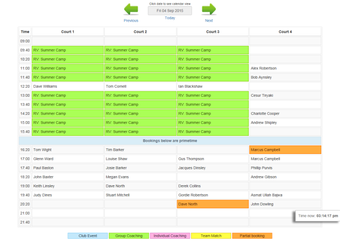The height and width of the screenshot is (244, 340).
Task: Open Judy Dines' 19:40 booking on Court 1
Action: coord(67,195)
